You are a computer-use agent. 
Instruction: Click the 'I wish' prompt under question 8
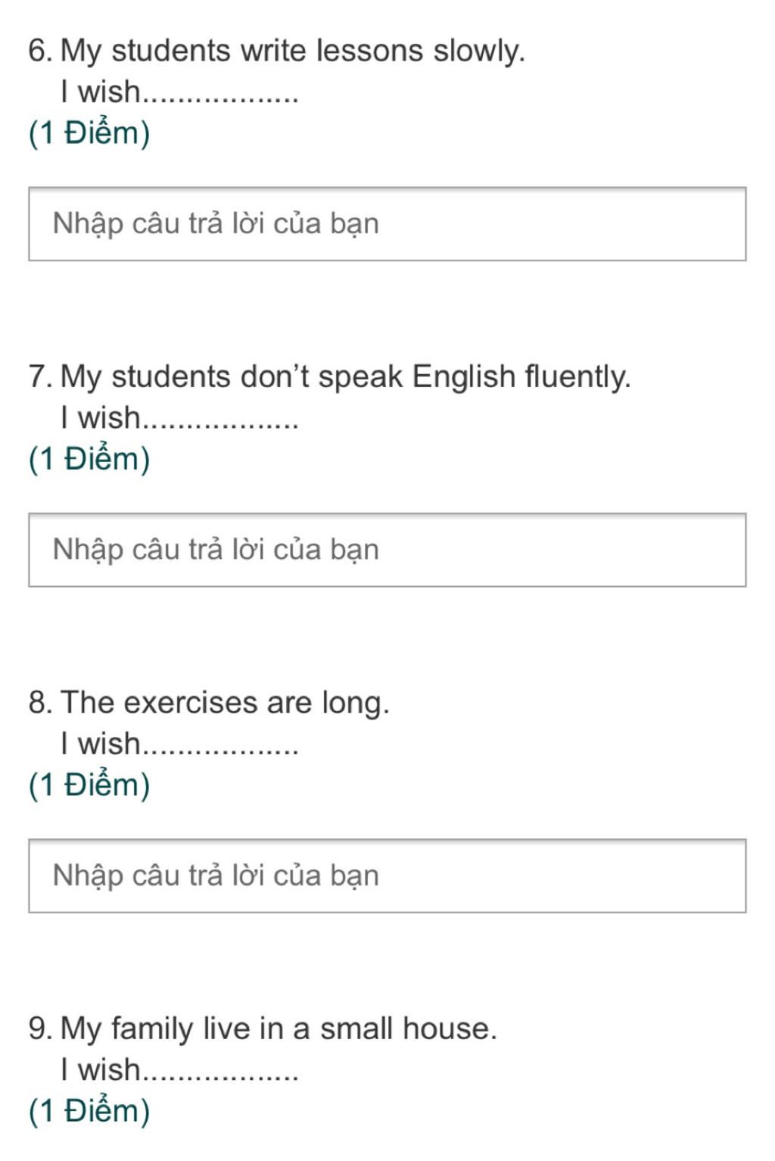[x=101, y=743]
